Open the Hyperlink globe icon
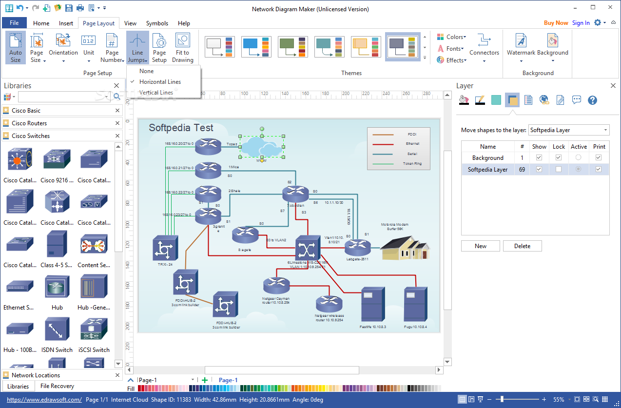621x408 pixels. (544, 100)
